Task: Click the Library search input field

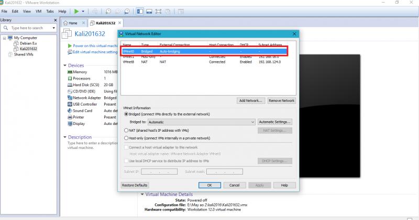Action: (30, 28)
